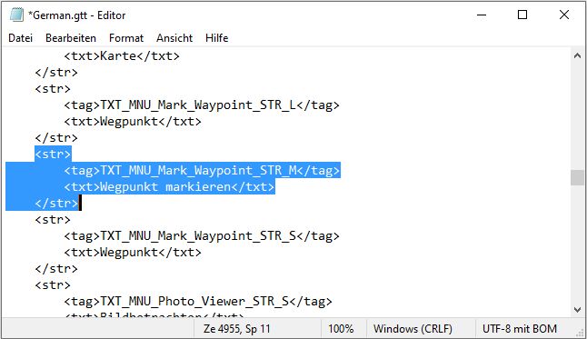Open the Hilfe menu
587x339 pixels.
pyautogui.click(x=217, y=38)
